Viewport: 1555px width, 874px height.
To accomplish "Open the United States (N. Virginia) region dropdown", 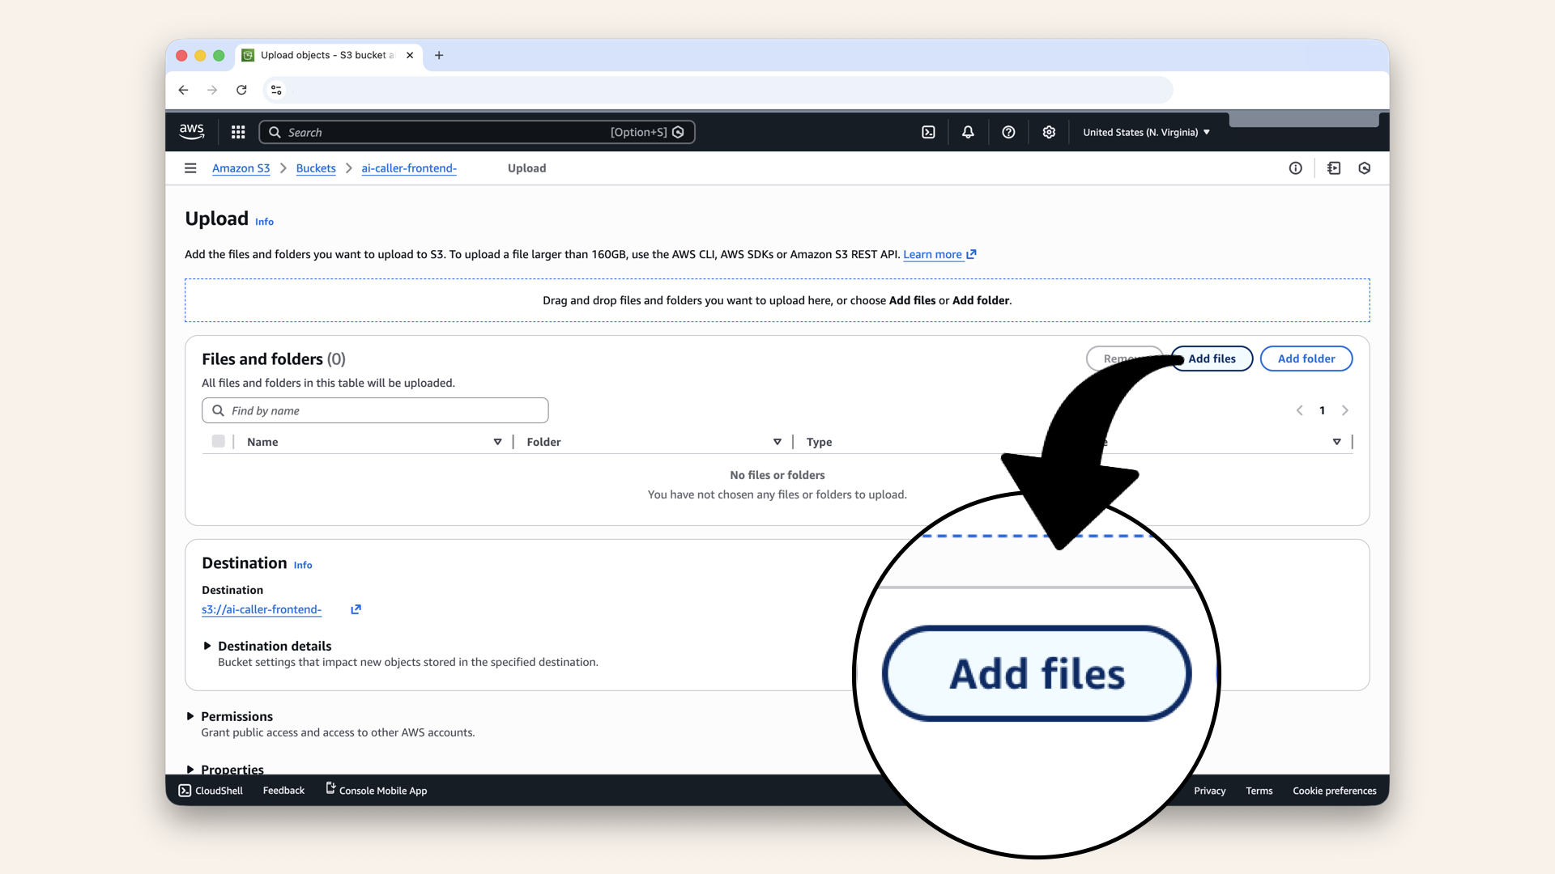I will (1145, 132).
